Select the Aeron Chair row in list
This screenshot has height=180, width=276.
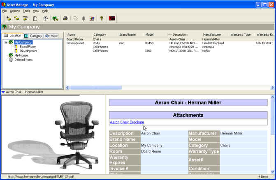[x=170, y=39]
